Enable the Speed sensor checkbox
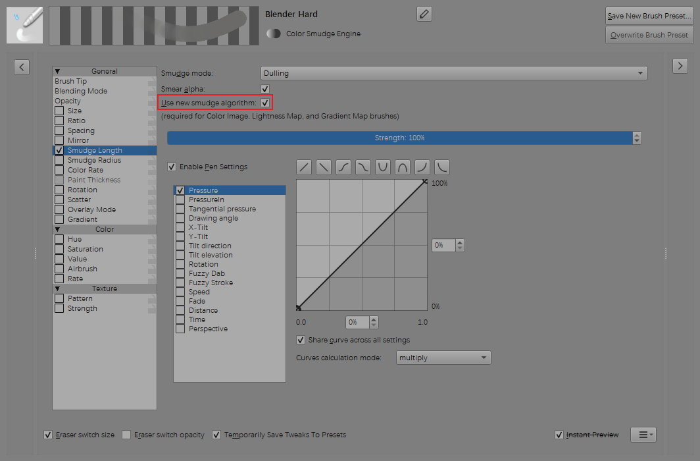 (x=180, y=292)
